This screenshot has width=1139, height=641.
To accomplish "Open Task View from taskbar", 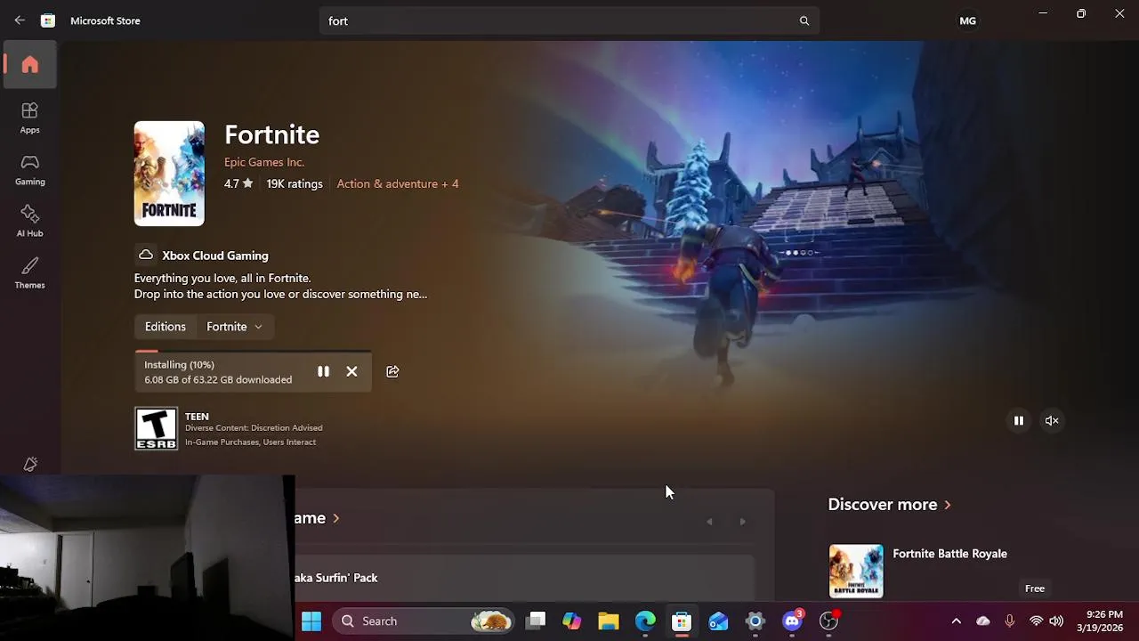I will point(535,621).
